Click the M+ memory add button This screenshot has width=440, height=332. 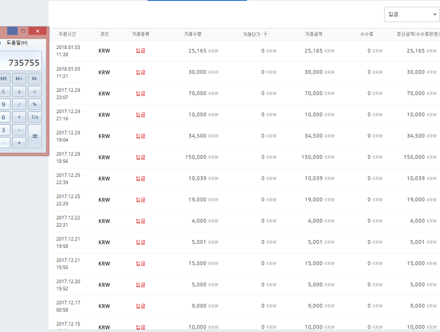19,79
